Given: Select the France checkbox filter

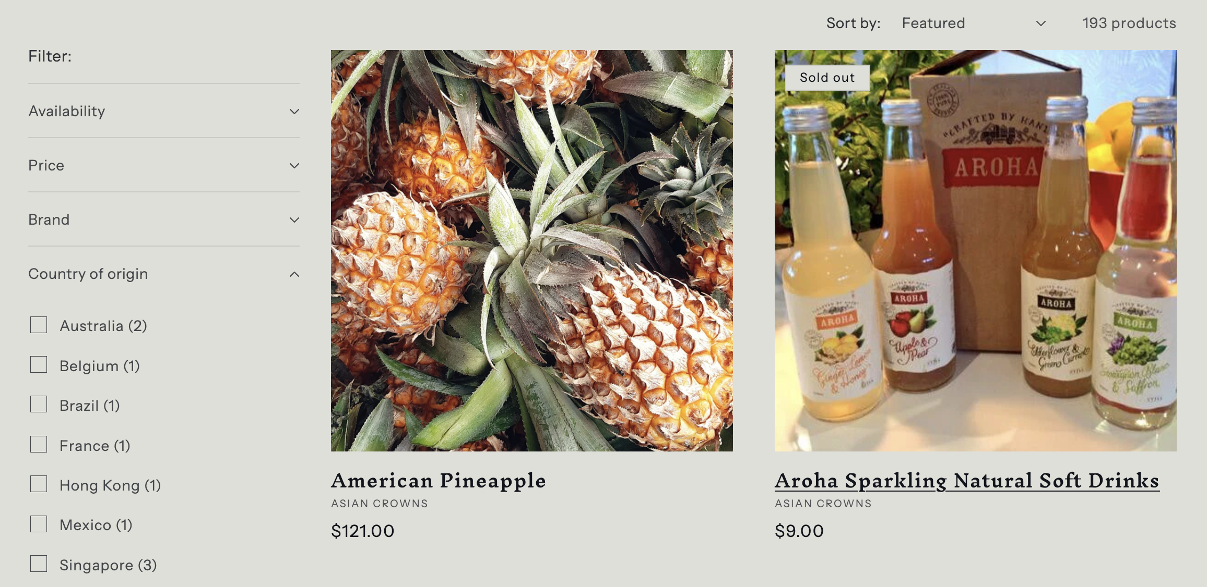Looking at the screenshot, I should pyautogui.click(x=39, y=445).
